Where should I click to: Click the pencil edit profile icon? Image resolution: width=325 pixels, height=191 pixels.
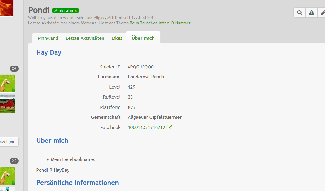[x=322, y=13]
